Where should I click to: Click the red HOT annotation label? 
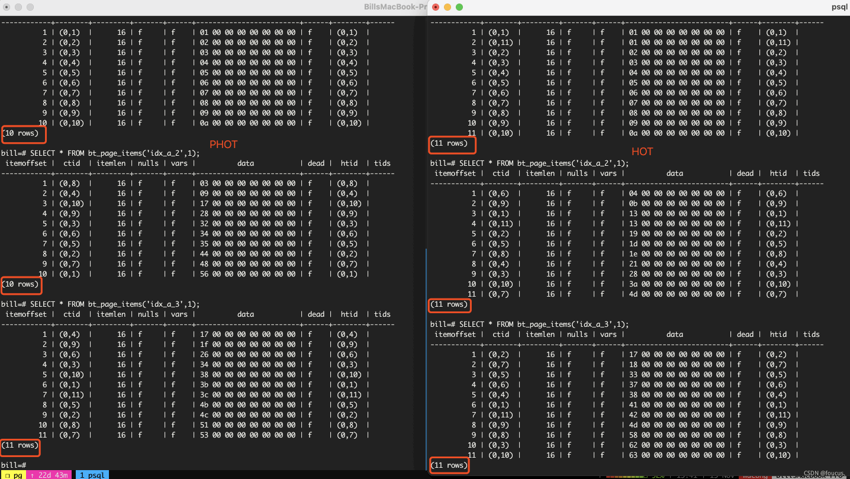click(x=642, y=152)
